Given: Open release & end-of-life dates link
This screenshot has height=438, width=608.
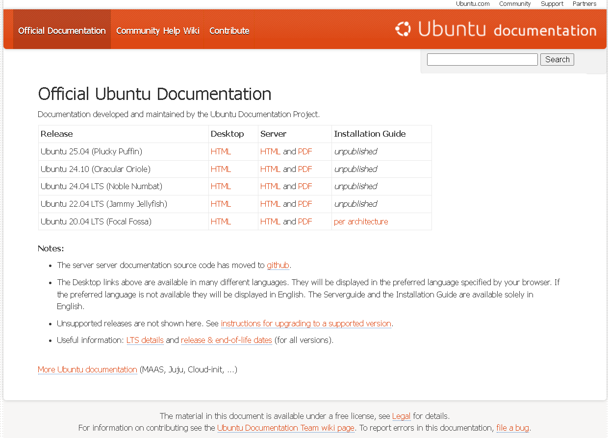Looking at the screenshot, I should 227,340.
